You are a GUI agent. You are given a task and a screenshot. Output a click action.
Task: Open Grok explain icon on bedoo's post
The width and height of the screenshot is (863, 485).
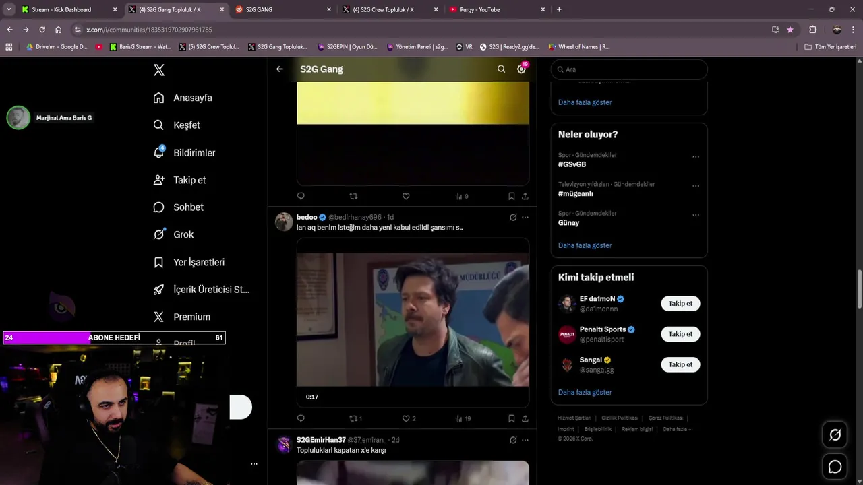[513, 217]
